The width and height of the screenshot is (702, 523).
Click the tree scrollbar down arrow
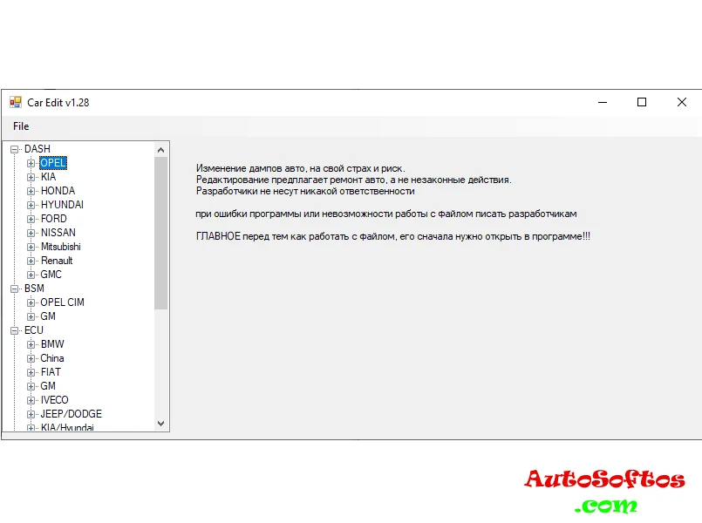click(160, 424)
